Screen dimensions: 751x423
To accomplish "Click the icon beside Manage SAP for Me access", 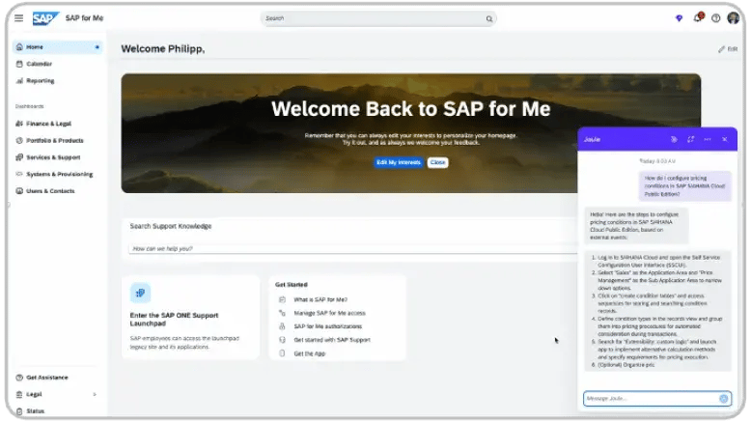I will 282,313.
